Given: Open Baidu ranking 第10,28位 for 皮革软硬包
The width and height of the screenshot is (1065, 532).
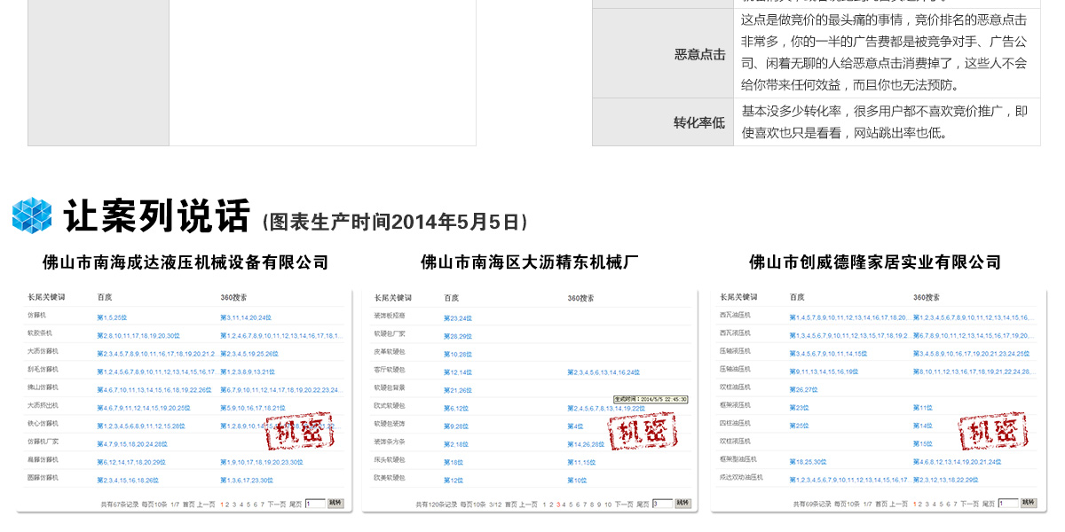Looking at the screenshot, I should coord(458,354).
